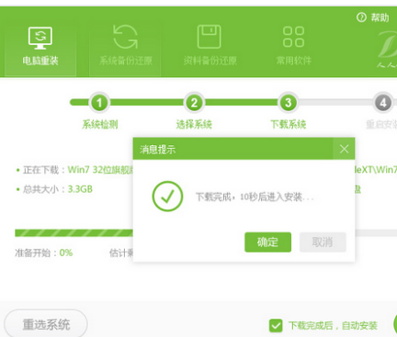Click the 消息提示 dialog title
Image resolution: width=397 pixels, height=337 pixels.
(x=157, y=150)
